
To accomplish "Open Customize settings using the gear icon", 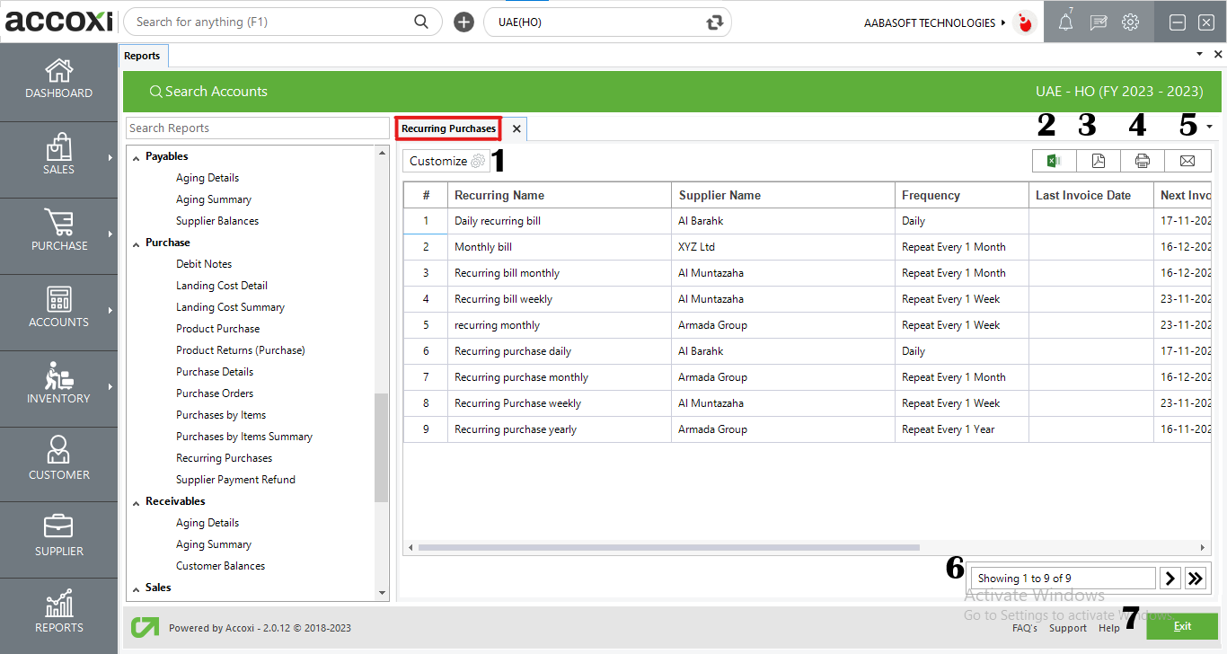I will point(475,160).
